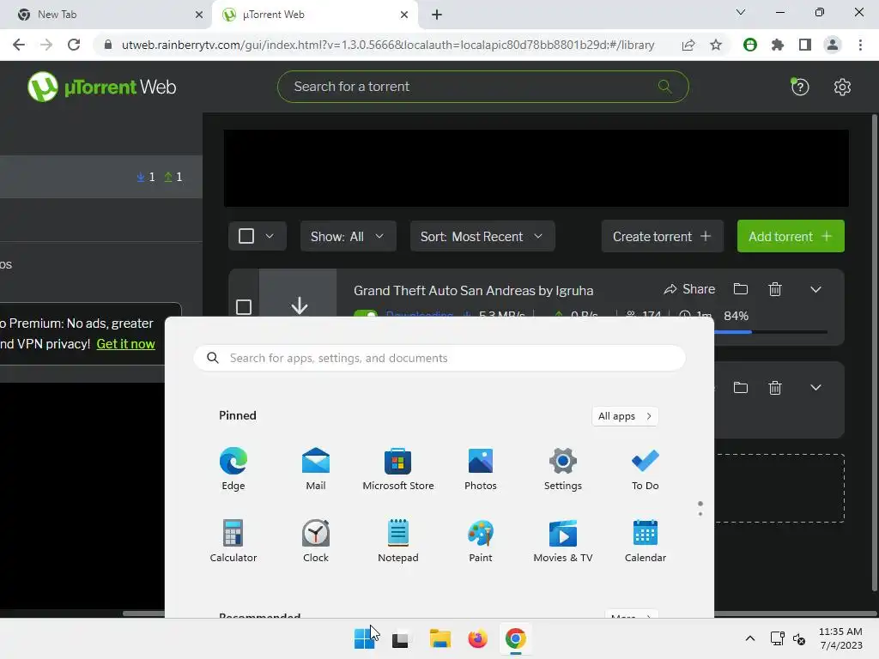Launch the Paint app
Viewport: 879px width, 659px height.
point(481,541)
